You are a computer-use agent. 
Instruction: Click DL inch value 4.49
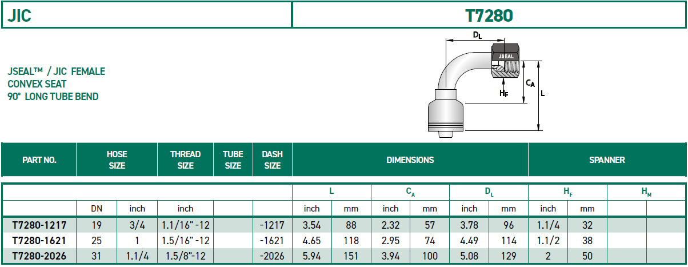coord(469,241)
